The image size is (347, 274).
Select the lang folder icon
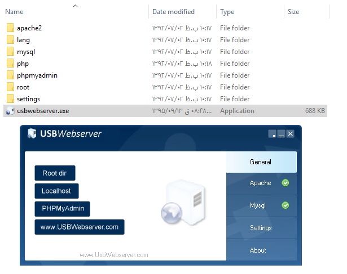coord(10,40)
